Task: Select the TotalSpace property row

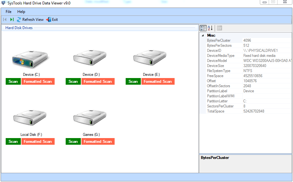Action: click(248, 111)
